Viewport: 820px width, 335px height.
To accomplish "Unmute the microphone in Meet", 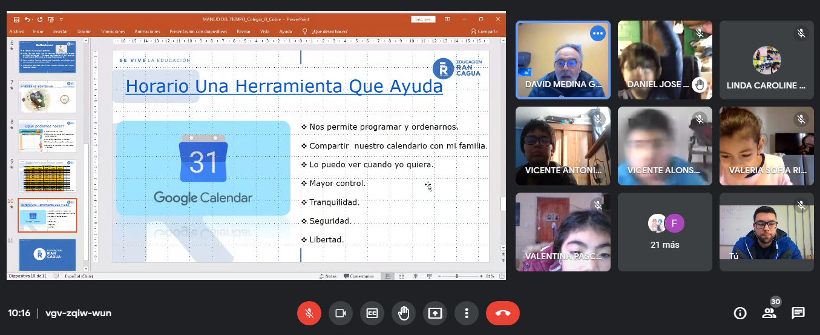I will click(309, 313).
